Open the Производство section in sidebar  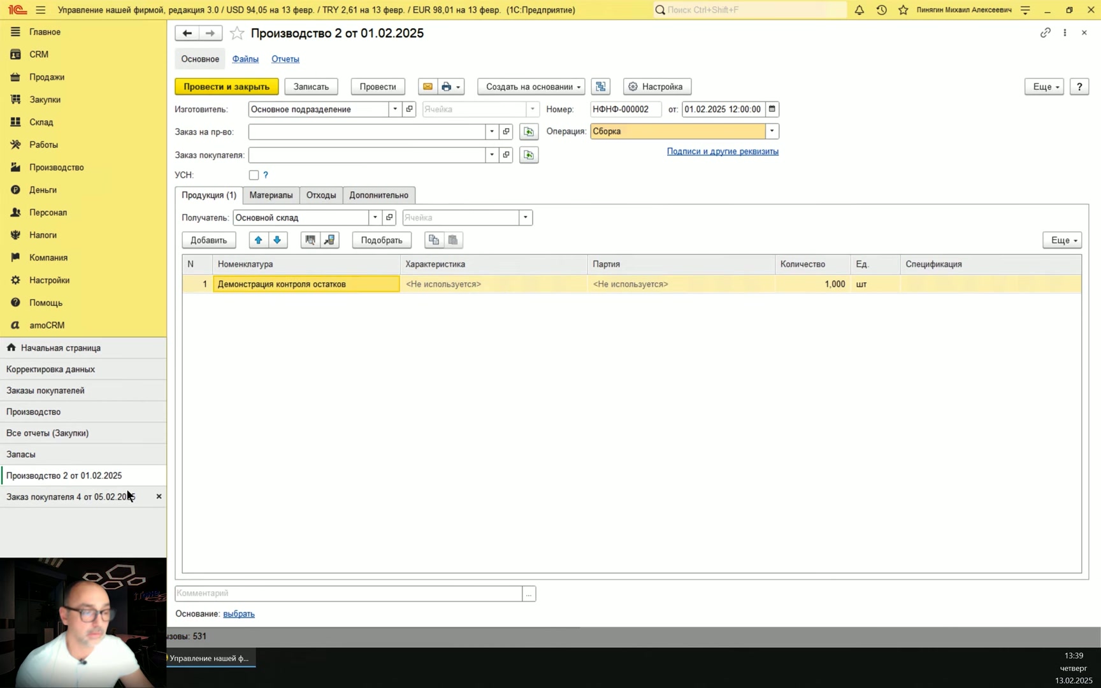click(x=56, y=167)
